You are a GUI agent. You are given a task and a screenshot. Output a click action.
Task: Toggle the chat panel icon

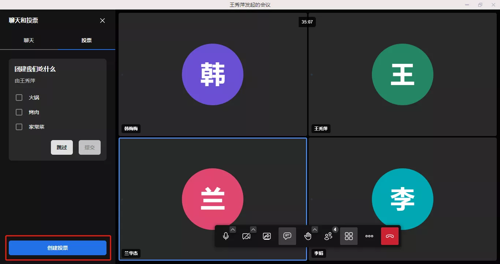click(x=287, y=236)
